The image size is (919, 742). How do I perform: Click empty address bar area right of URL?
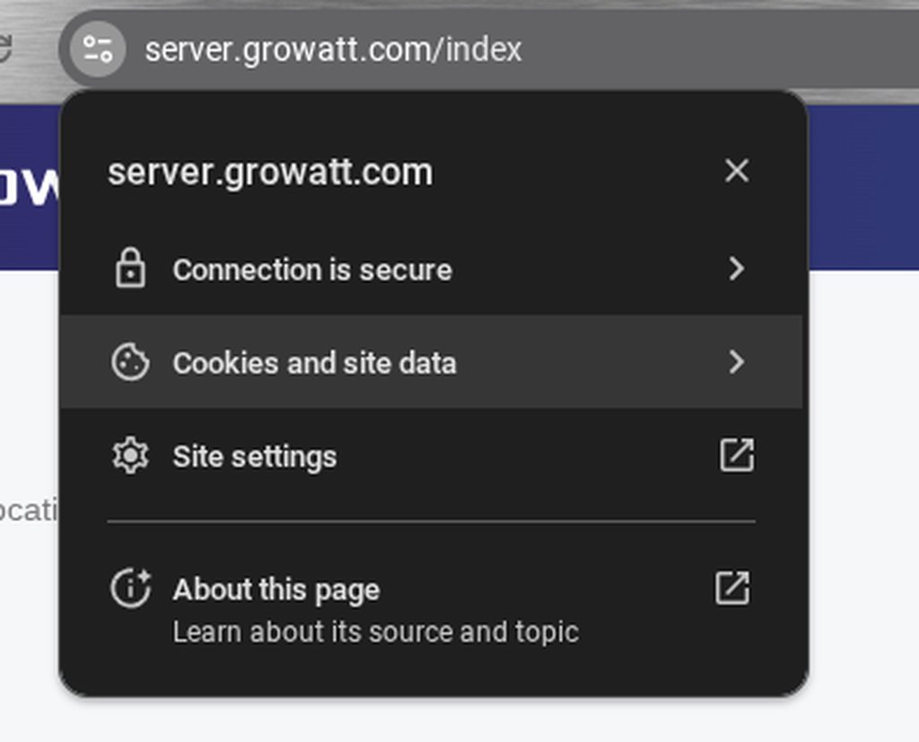[718, 48]
